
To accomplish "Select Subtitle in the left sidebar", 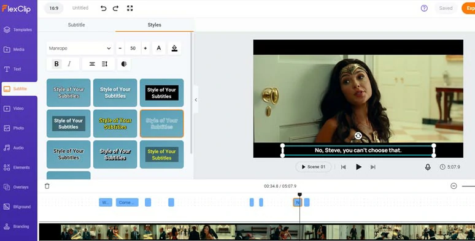I will 20,89.
